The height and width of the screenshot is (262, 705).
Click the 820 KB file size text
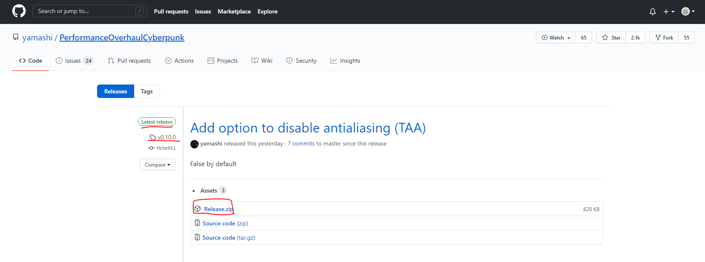click(x=591, y=209)
